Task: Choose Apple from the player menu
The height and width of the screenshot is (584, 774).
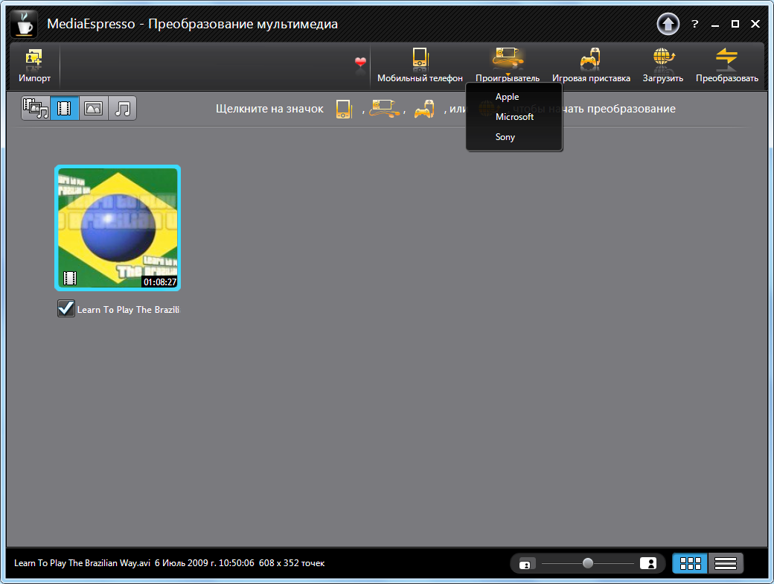Action: pyautogui.click(x=507, y=97)
